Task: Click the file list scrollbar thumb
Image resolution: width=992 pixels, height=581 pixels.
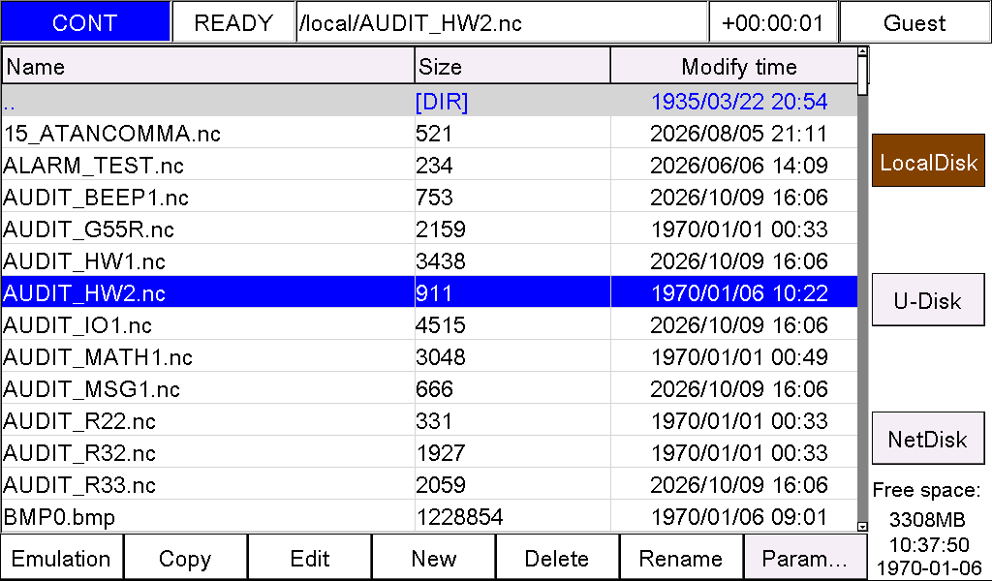Action: (862, 76)
